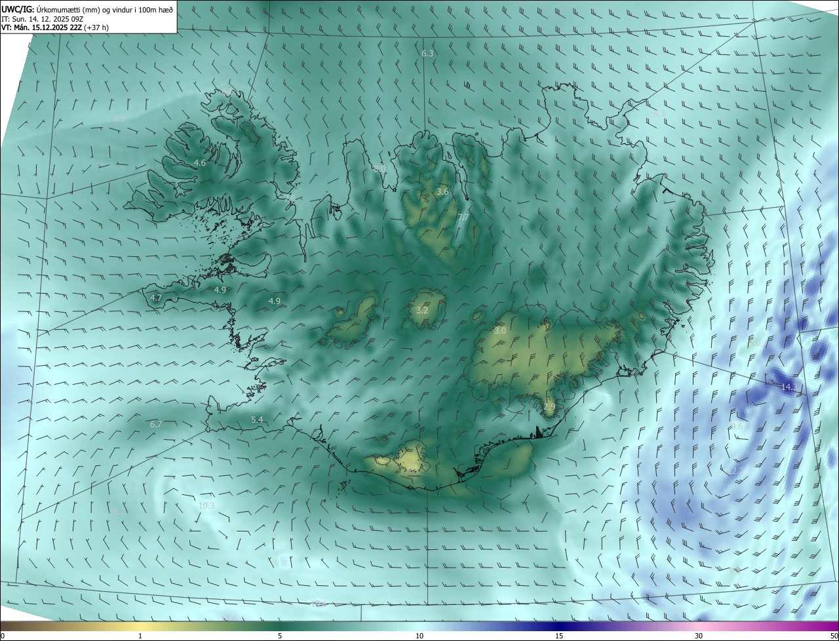
Task: Click the 3.2 value label
Action: [x=422, y=310]
